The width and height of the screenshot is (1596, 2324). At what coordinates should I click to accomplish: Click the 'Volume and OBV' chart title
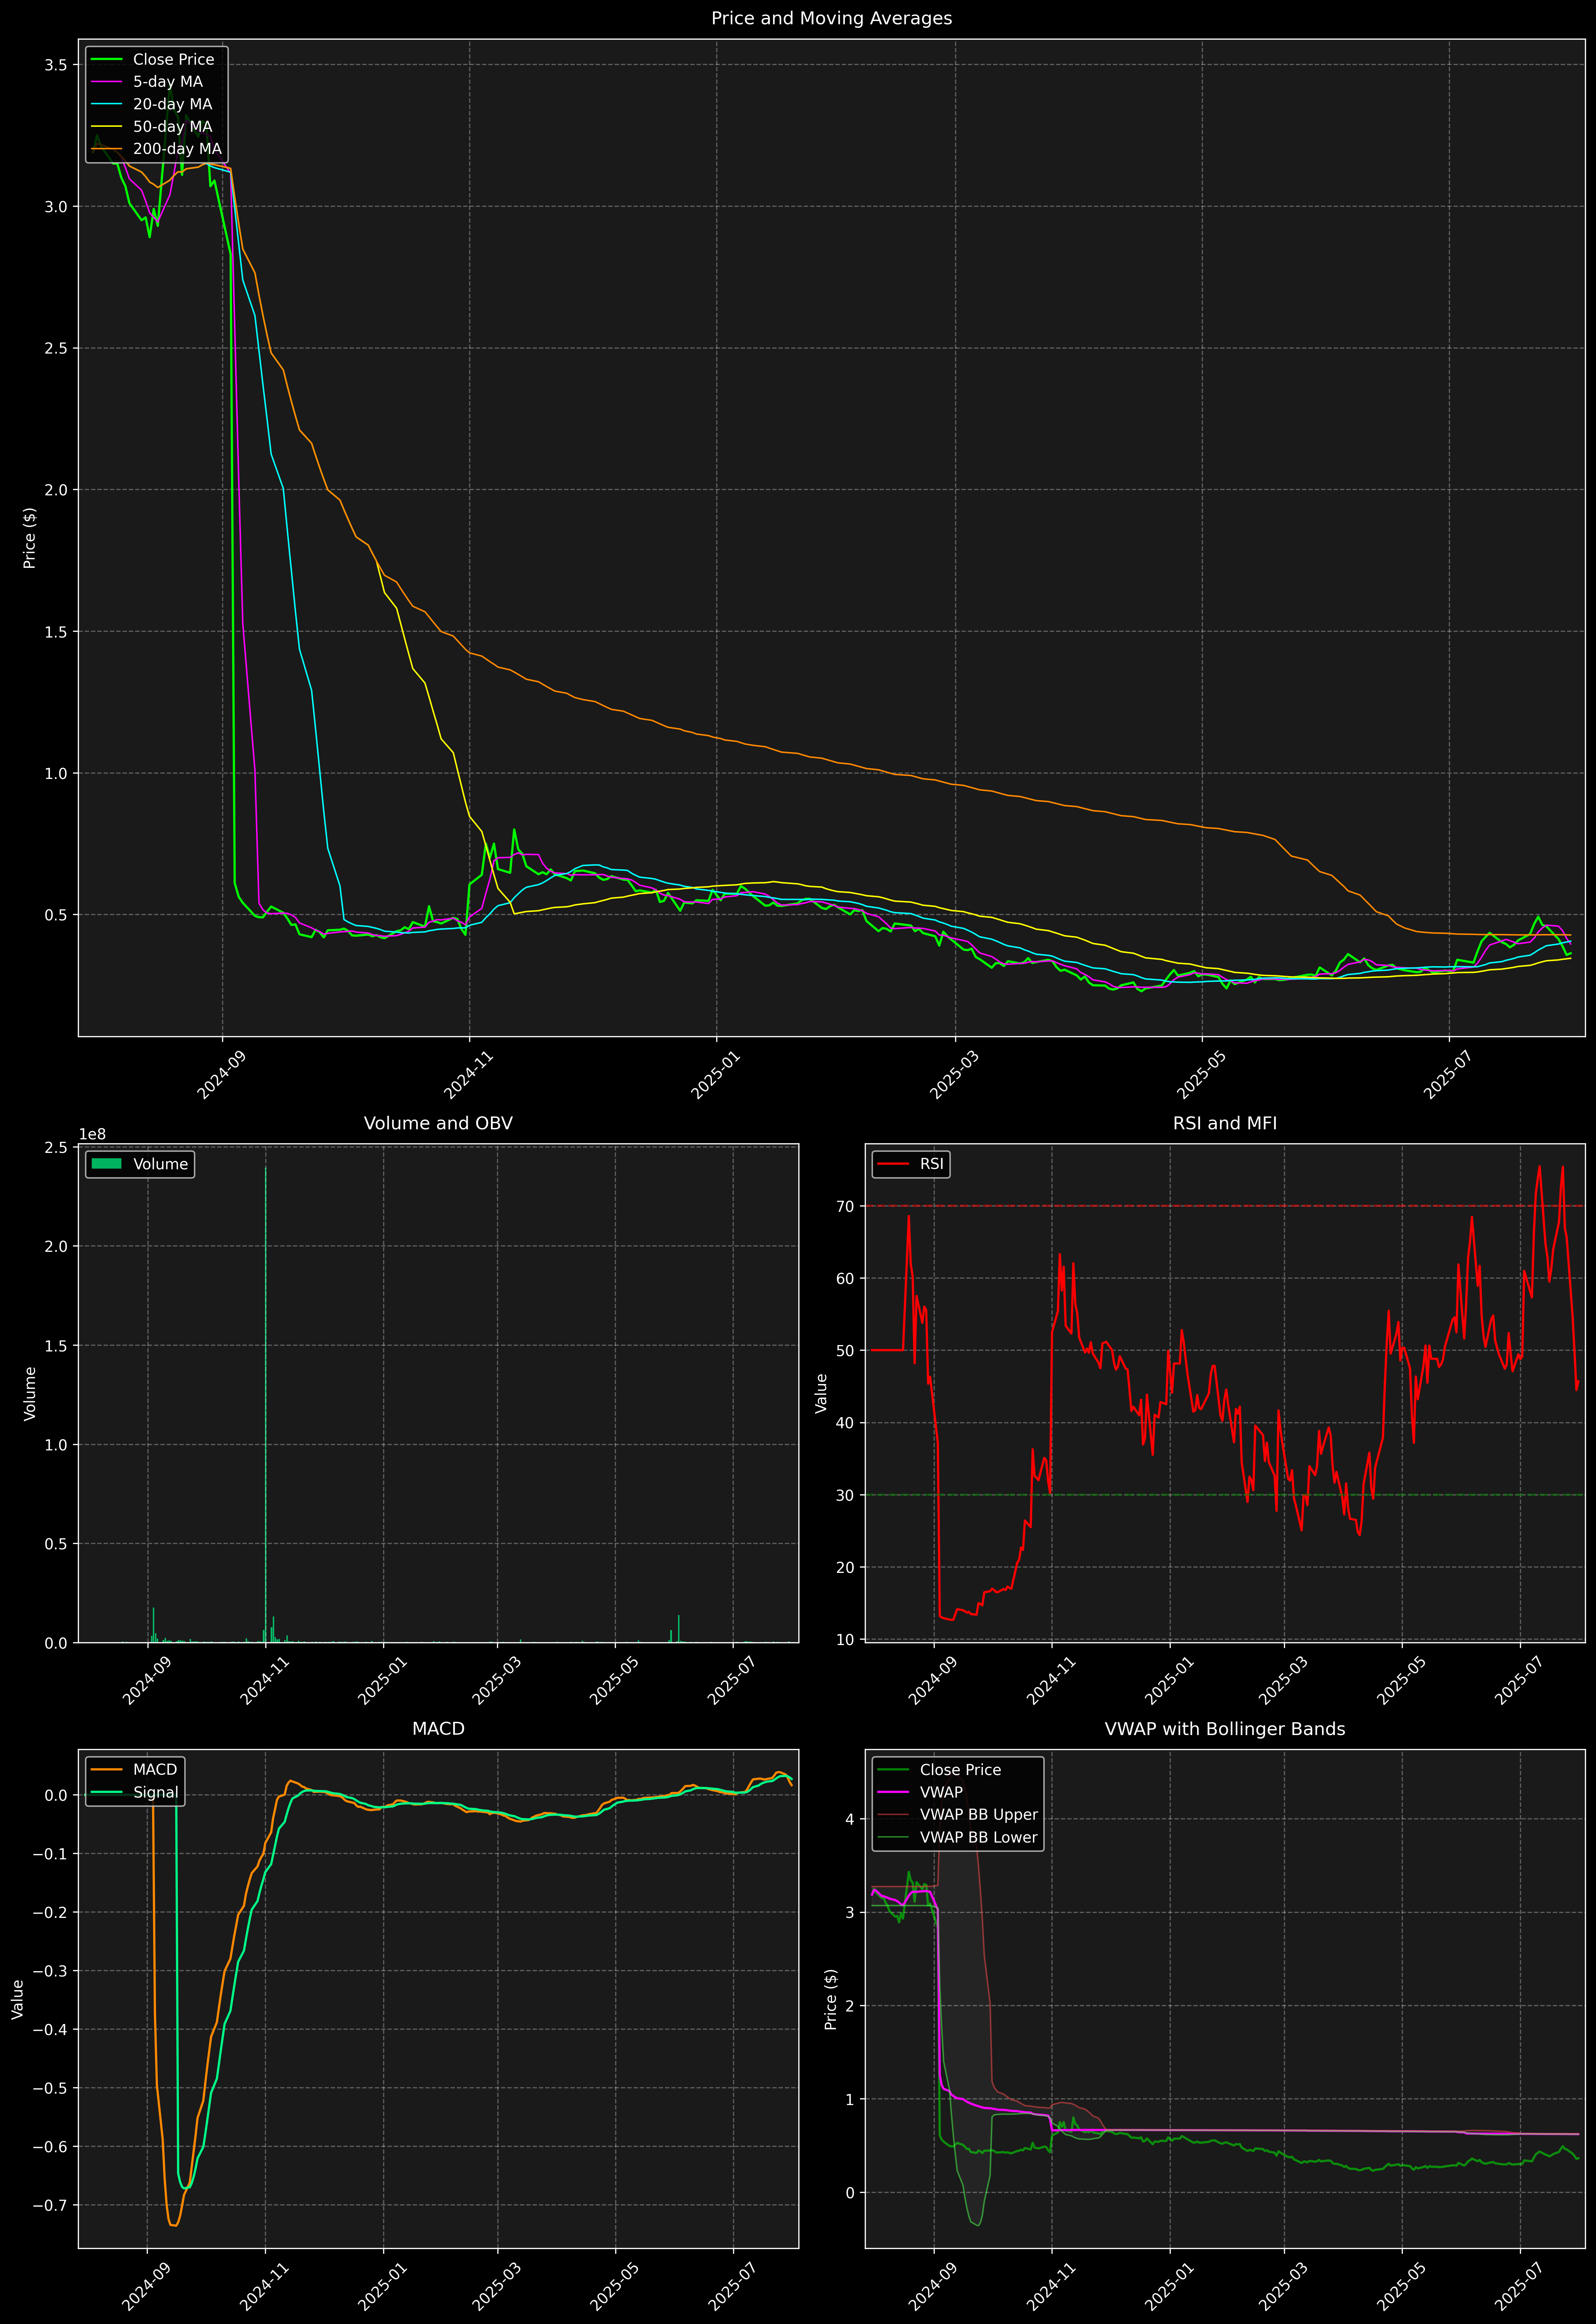pos(438,1123)
